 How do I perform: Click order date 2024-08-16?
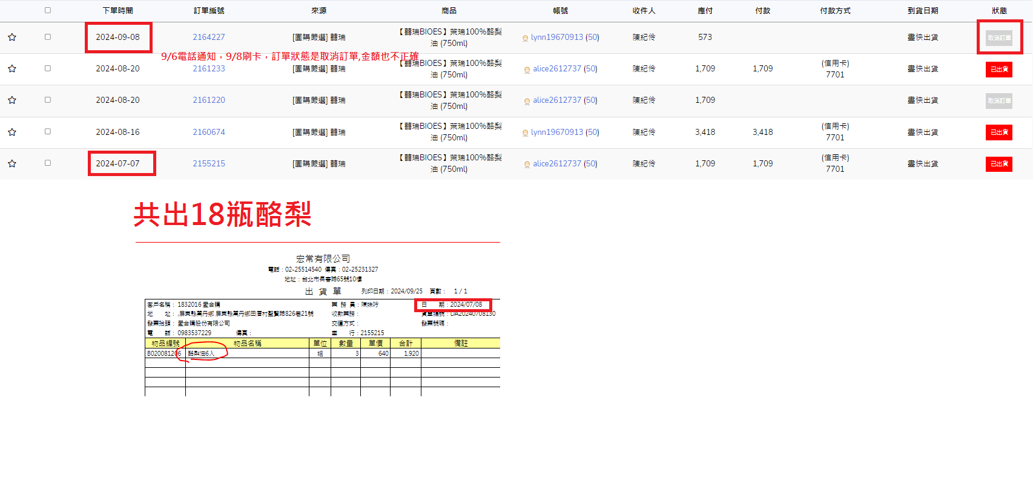[x=117, y=132]
